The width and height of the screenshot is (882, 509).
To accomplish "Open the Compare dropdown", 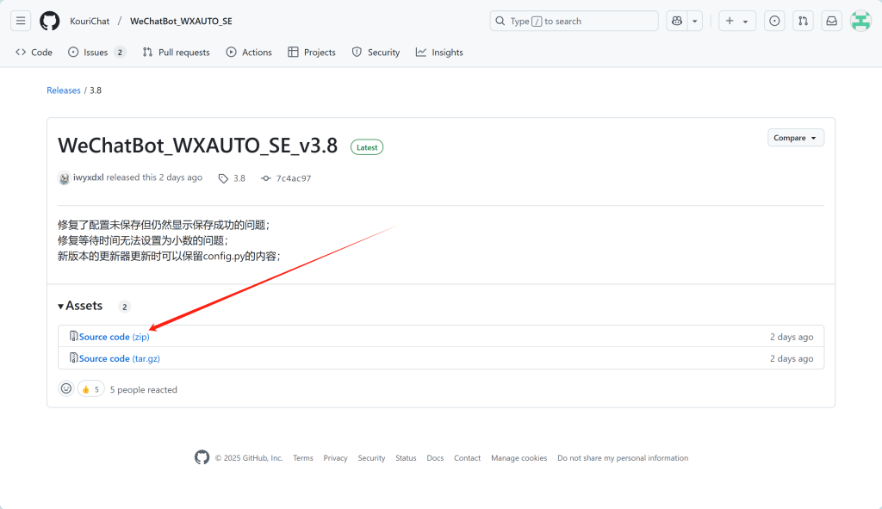I will pos(795,138).
